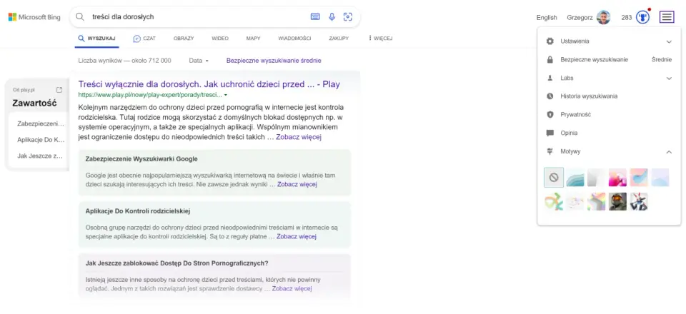Select the Wyszukaj tab
686x314 pixels.
[96, 39]
